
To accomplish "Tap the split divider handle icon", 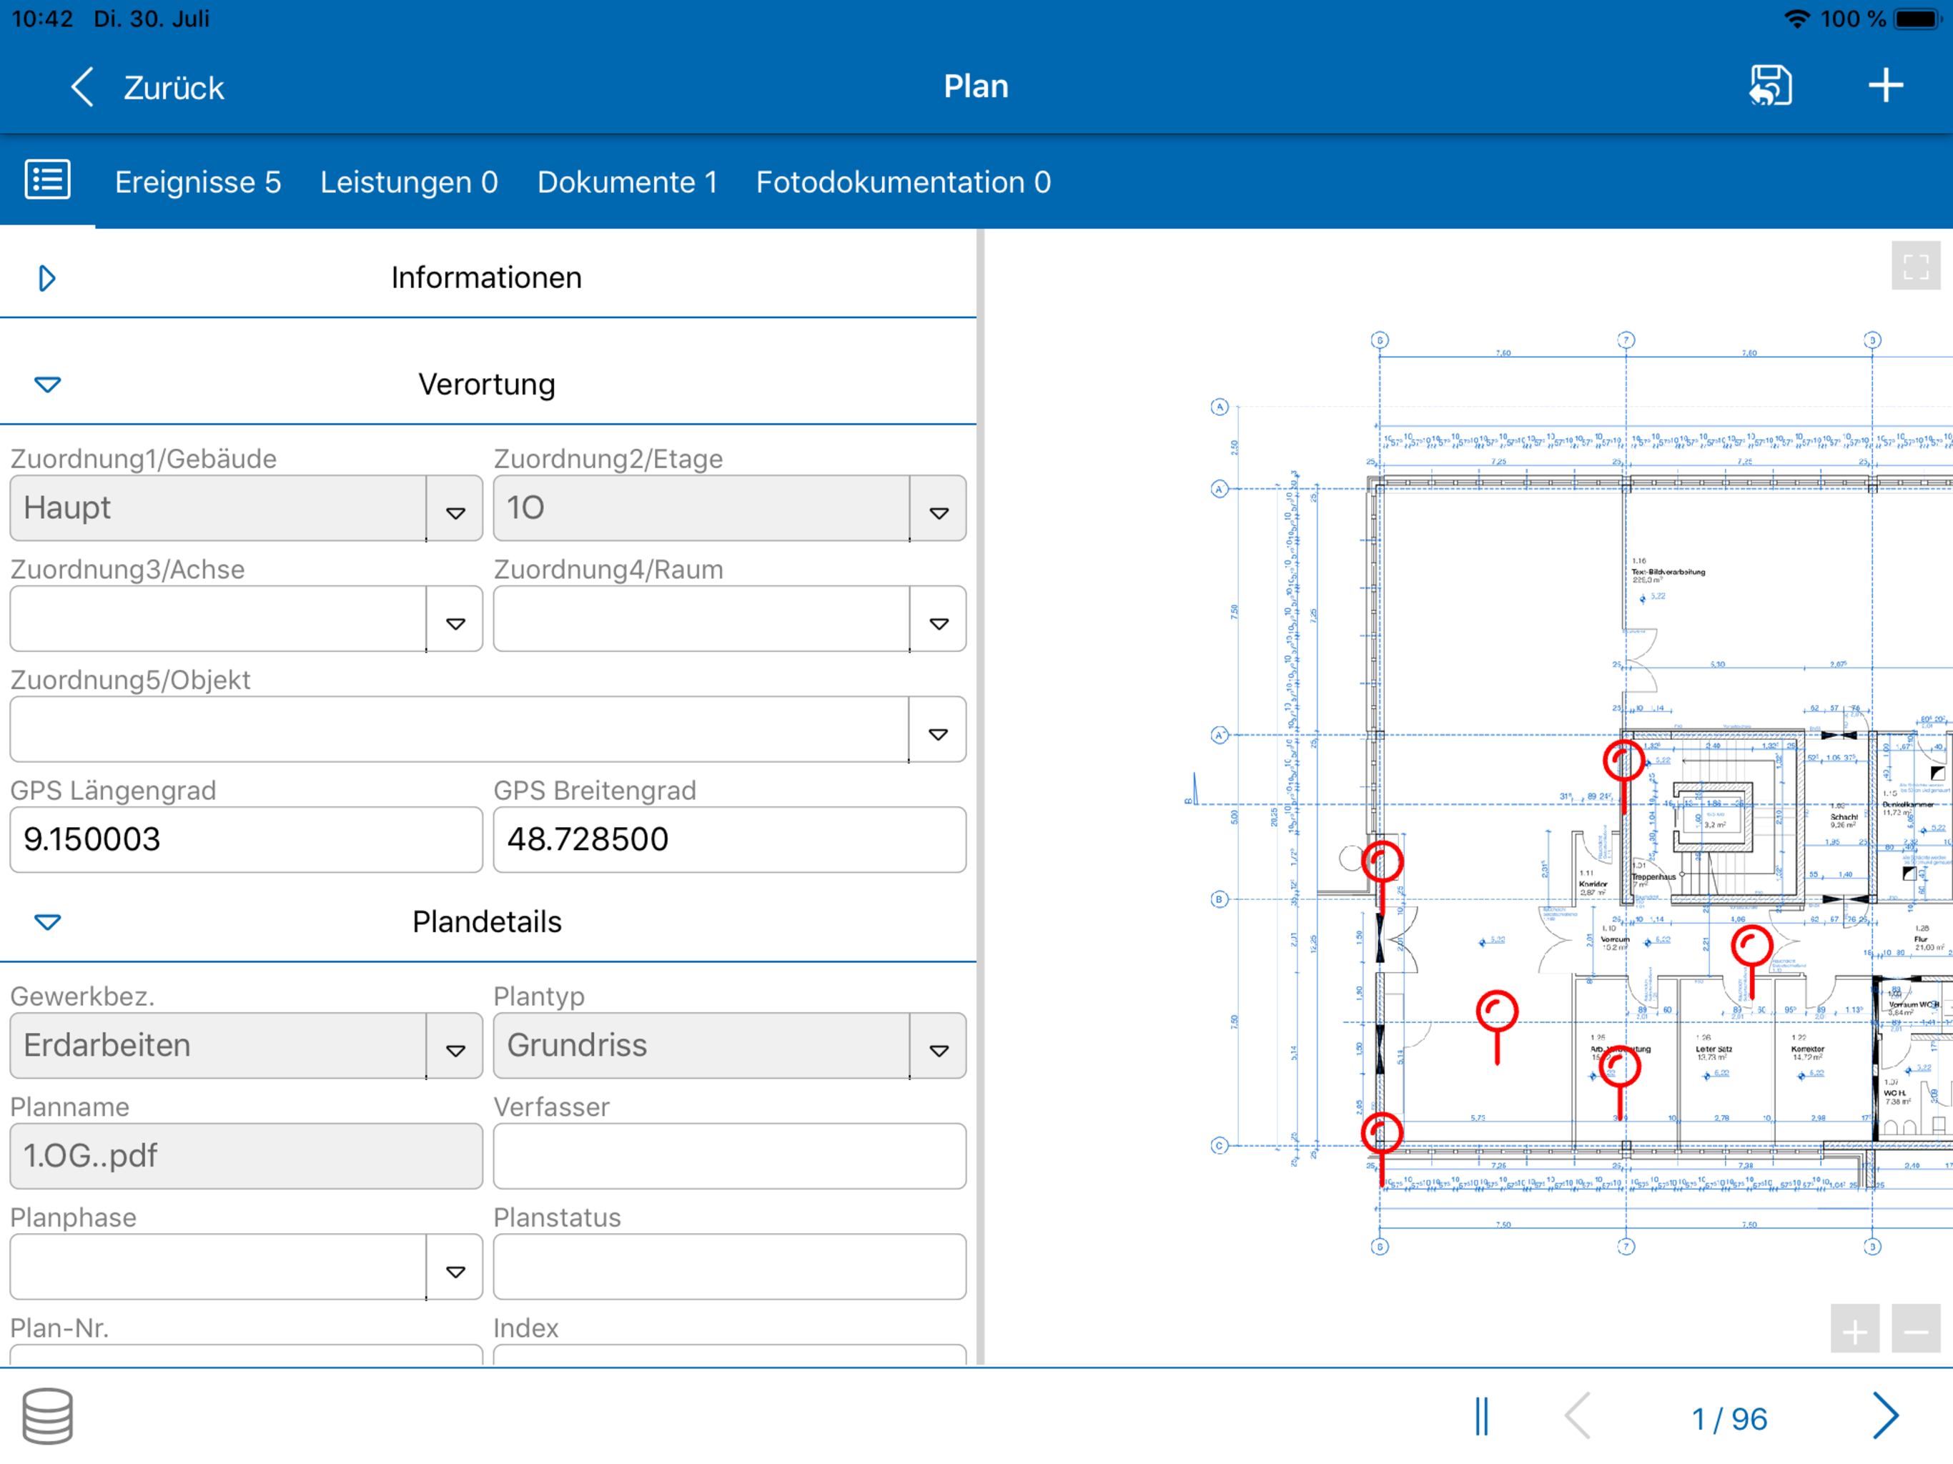I will 1480,1418.
